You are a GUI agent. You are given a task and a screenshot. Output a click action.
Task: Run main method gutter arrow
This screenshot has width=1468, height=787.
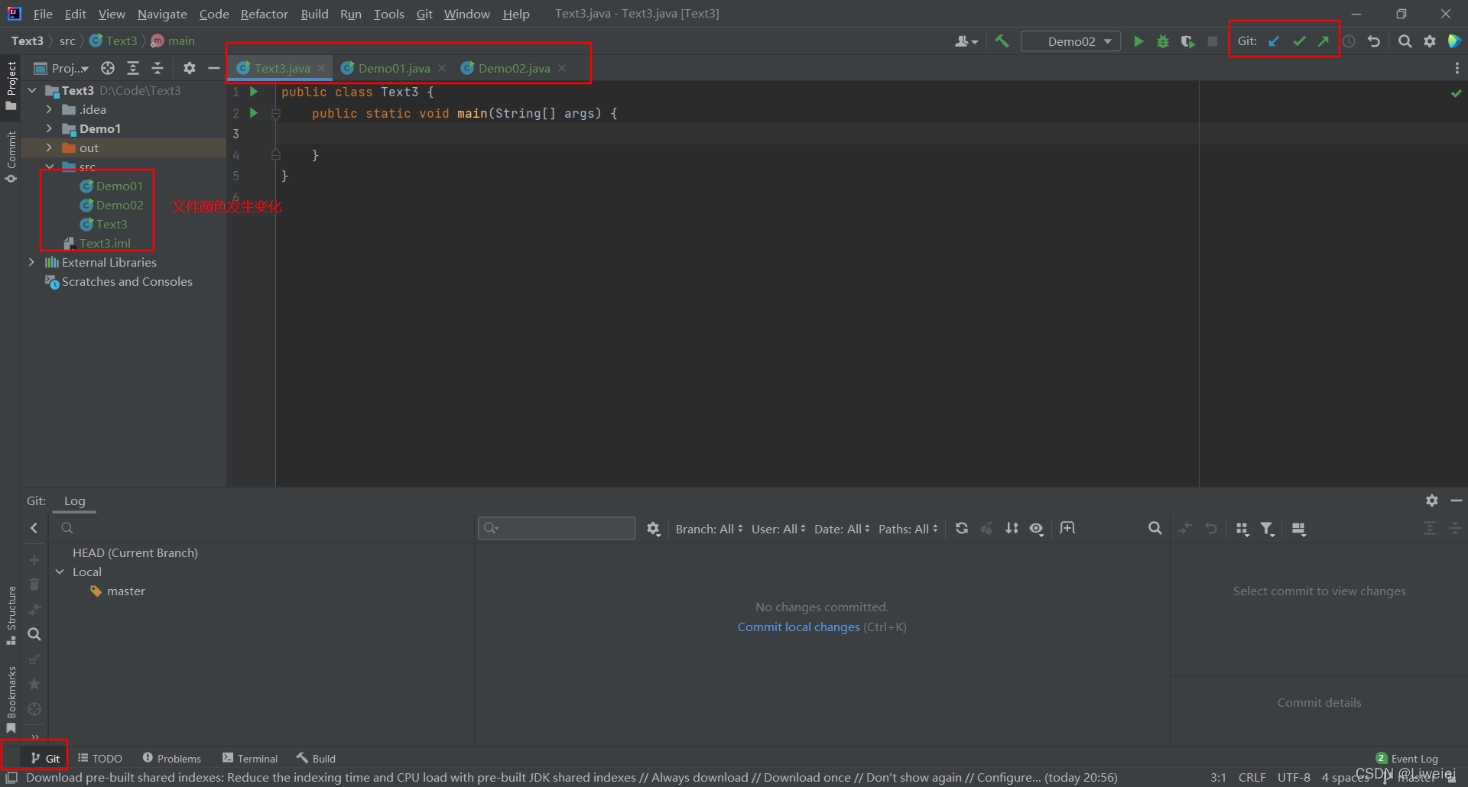point(254,113)
